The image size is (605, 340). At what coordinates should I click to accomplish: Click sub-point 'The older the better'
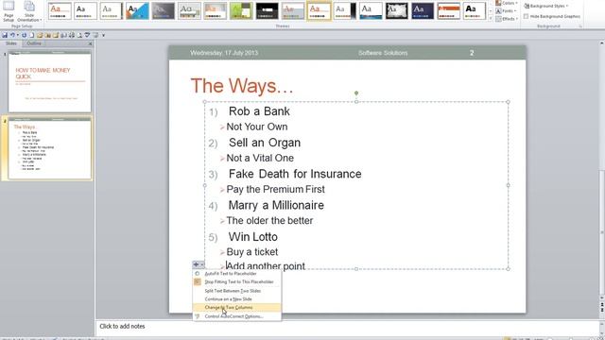coord(269,220)
